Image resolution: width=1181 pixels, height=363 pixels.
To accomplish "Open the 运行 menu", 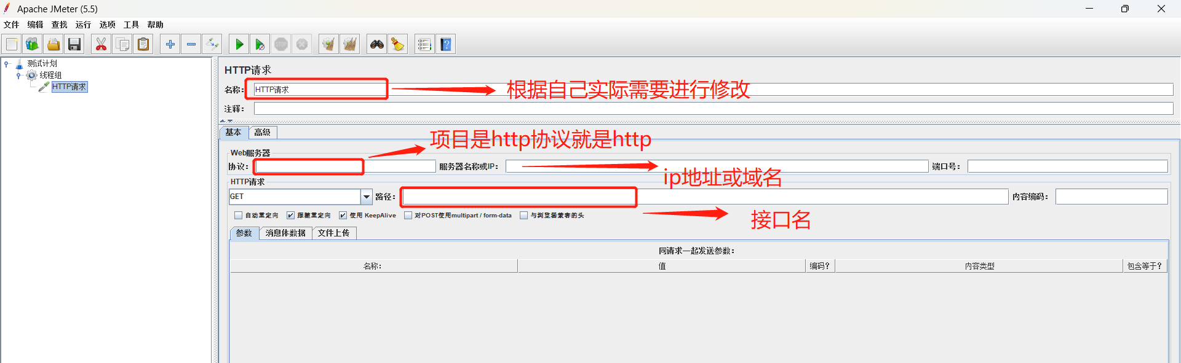I will [83, 25].
